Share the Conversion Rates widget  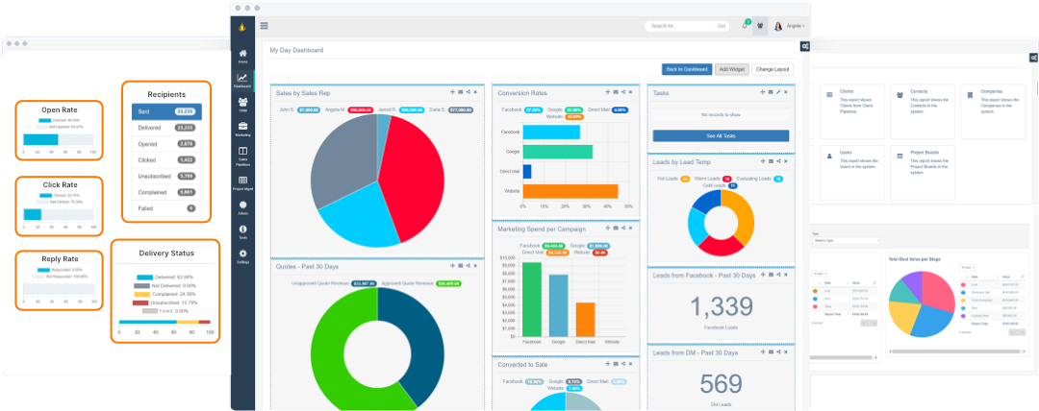tap(621, 92)
